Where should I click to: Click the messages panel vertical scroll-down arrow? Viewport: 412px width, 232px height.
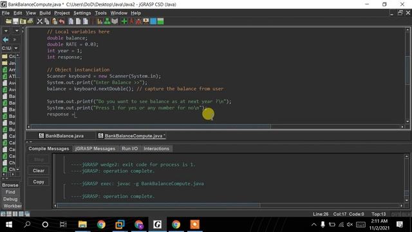[406, 200]
